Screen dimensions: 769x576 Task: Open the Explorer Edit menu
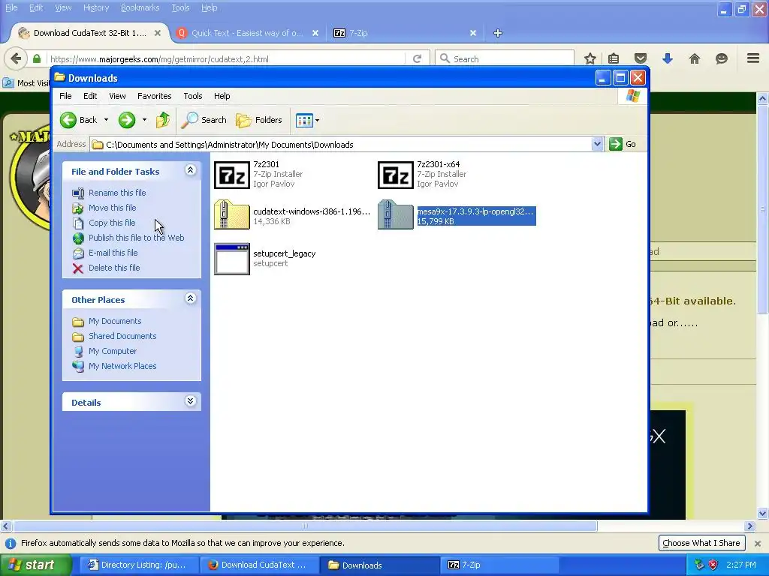tap(90, 96)
